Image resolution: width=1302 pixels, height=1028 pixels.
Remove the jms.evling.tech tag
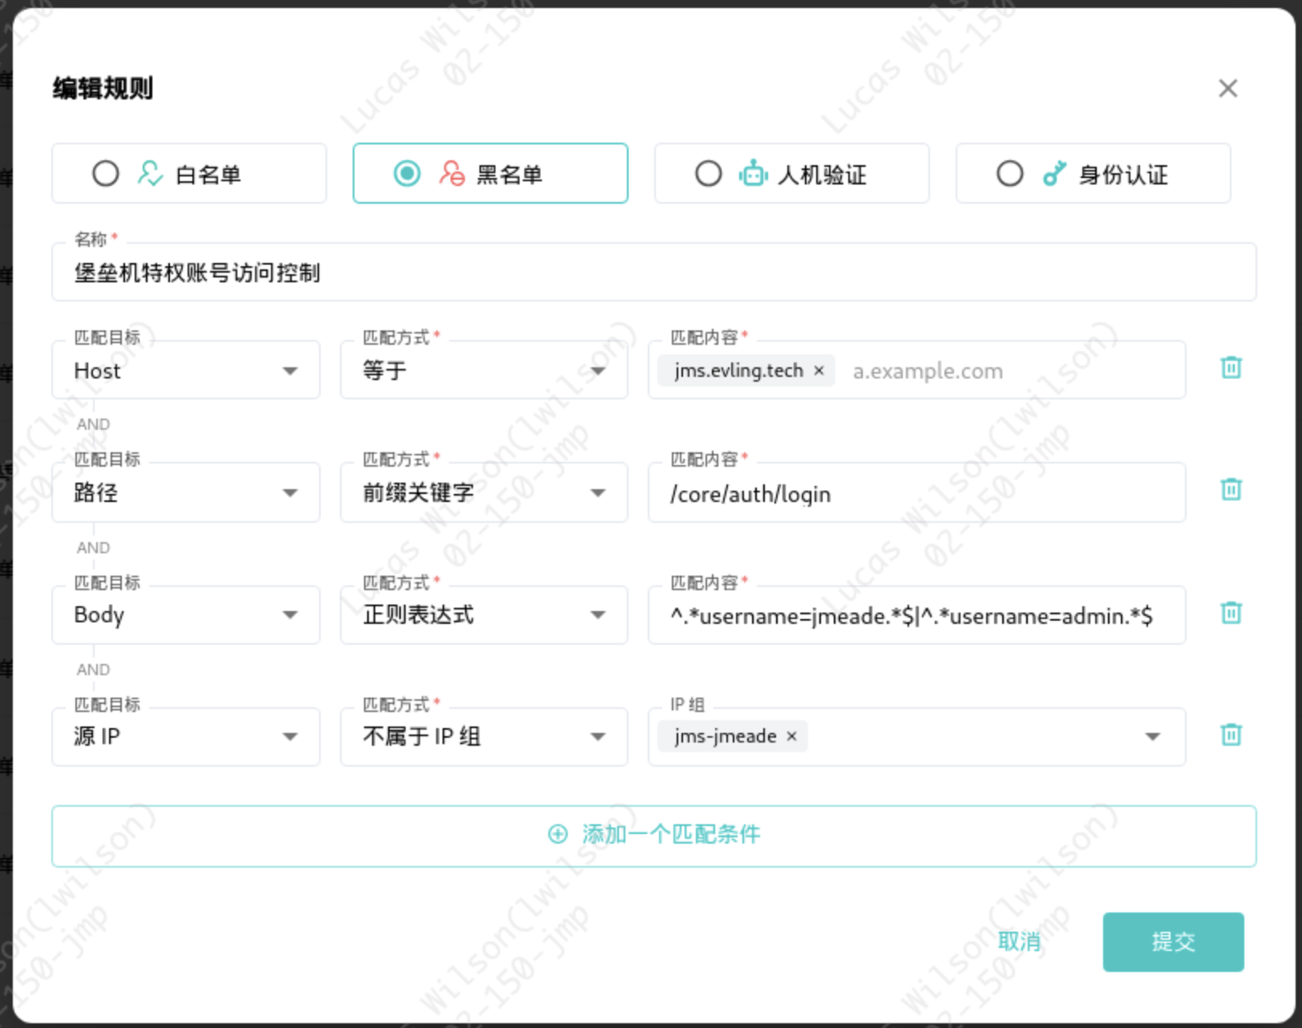(x=819, y=370)
